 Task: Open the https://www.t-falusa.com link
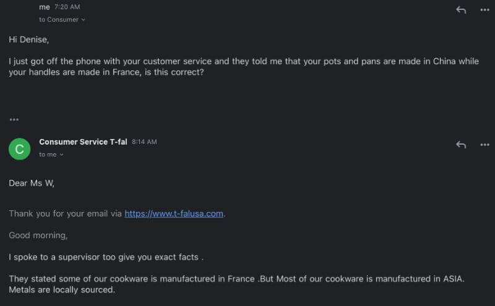click(174, 213)
